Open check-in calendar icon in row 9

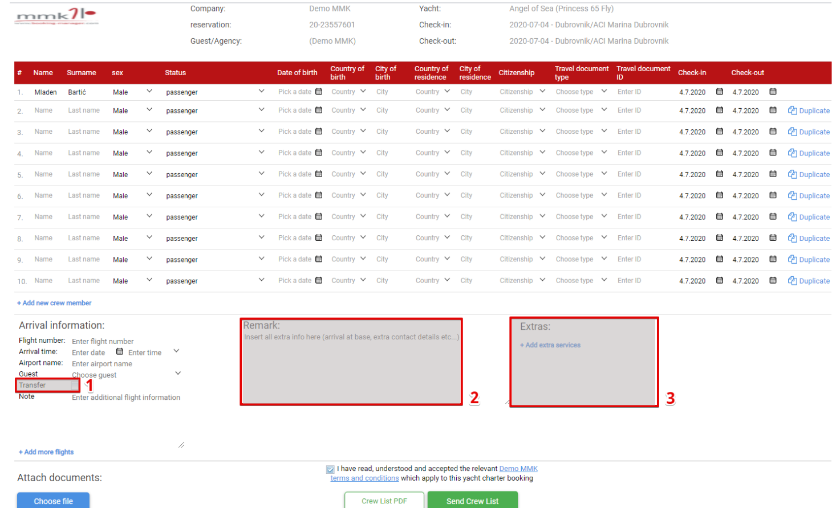click(720, 259)
